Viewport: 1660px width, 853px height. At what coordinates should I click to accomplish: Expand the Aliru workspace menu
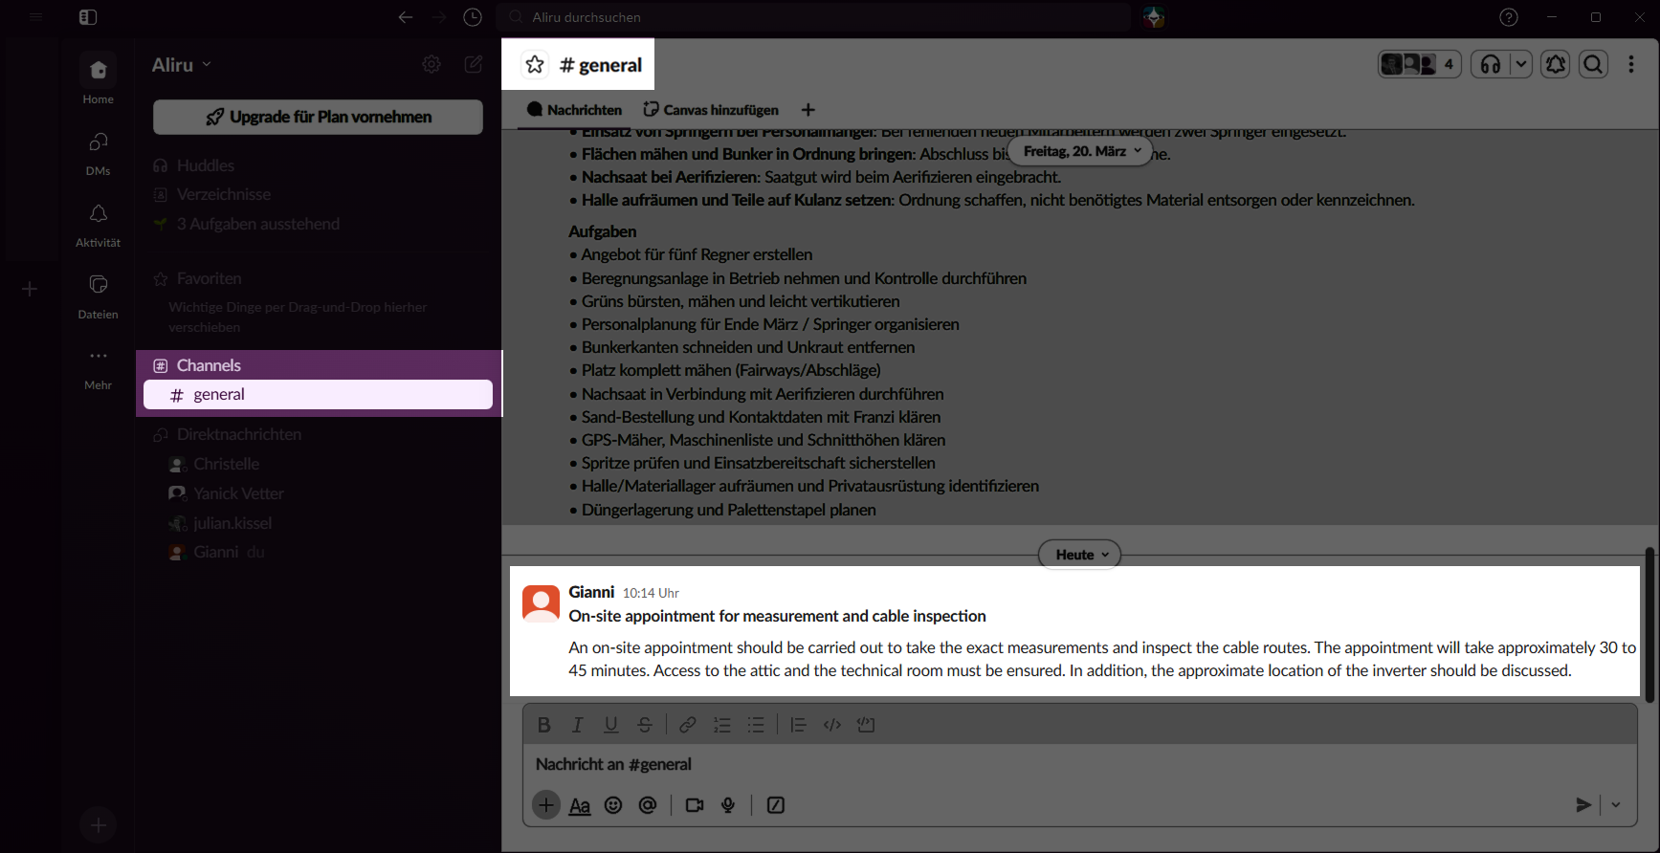click(x=182, y=65)
